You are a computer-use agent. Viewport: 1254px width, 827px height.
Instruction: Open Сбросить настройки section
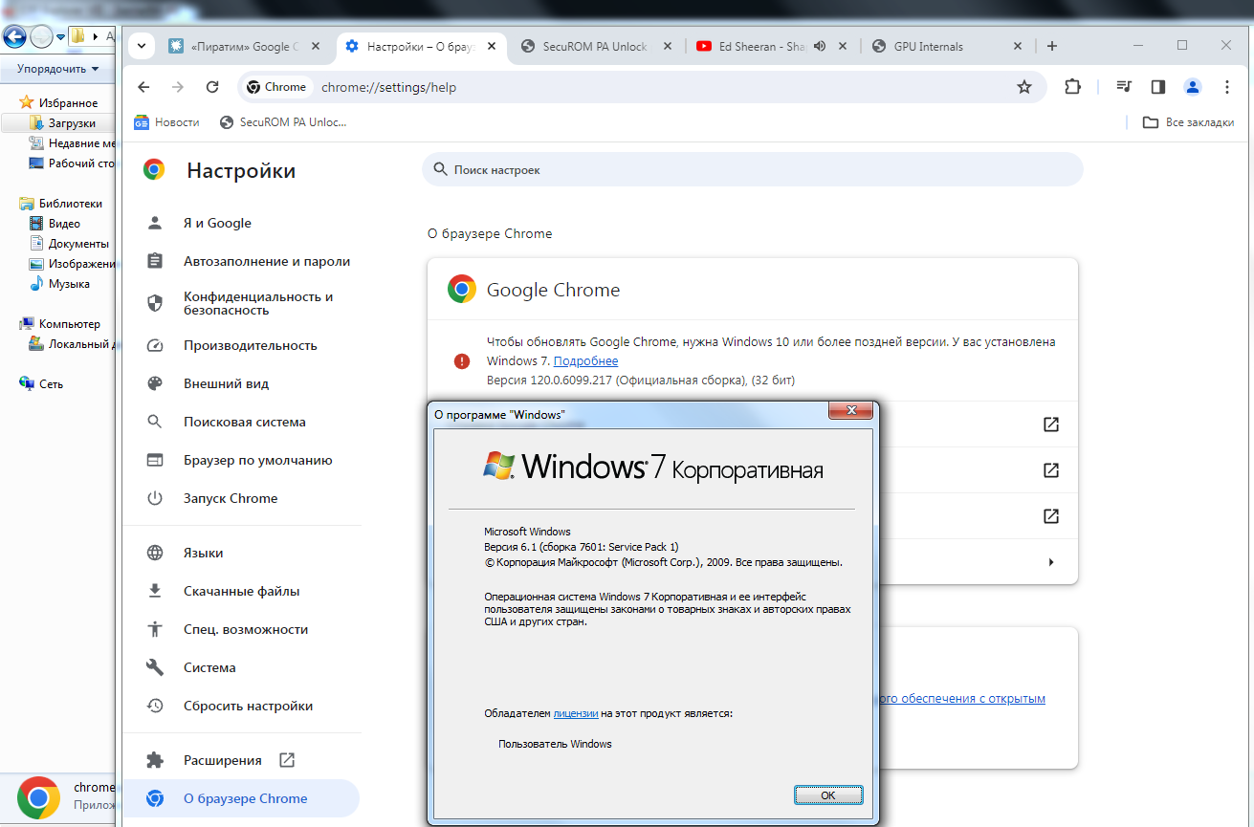point(241,706)
